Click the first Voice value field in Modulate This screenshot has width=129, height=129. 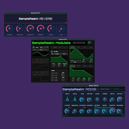(x=54, y=73)
